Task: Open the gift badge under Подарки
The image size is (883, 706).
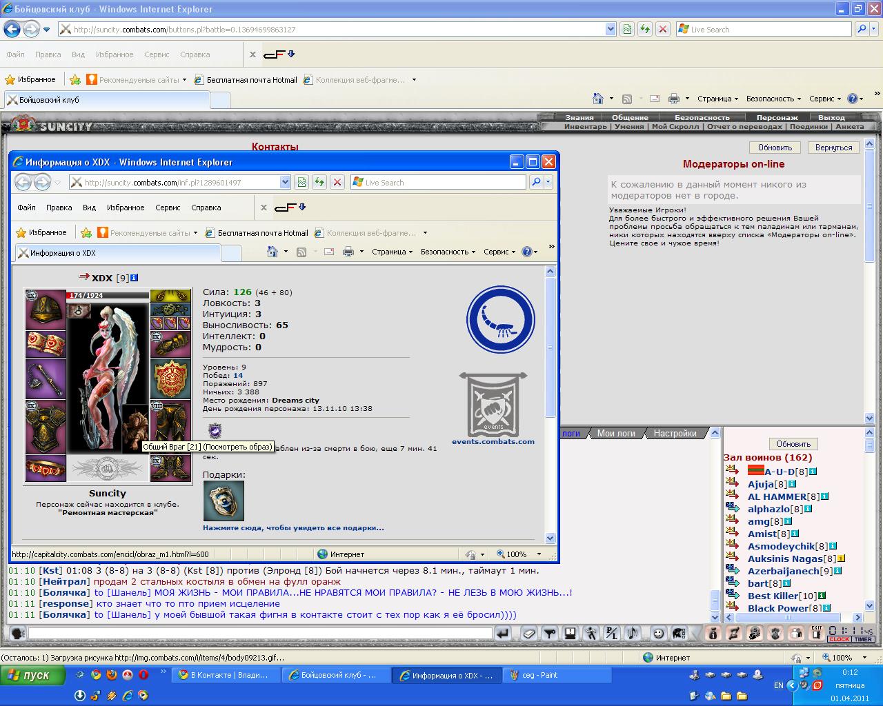Action: (x=224, y=501)
